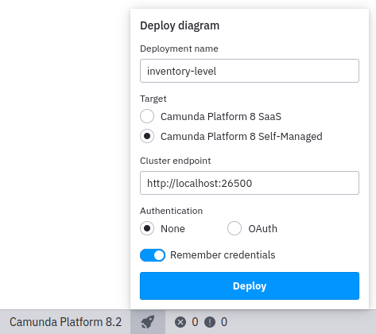Click the Remember credentials label
This screenshot has height=334, width=376.
click(223, 254)
